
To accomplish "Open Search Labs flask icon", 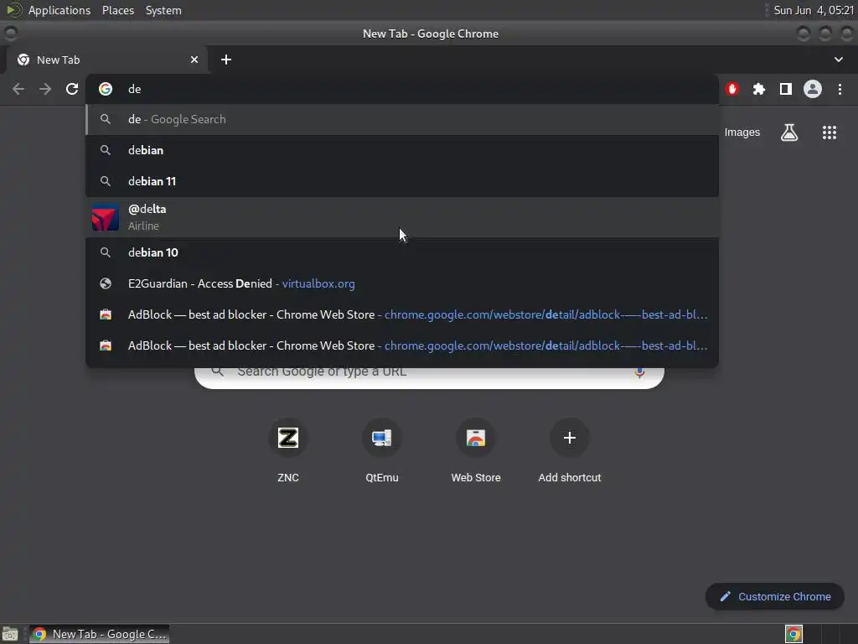I will coord(789,132).
